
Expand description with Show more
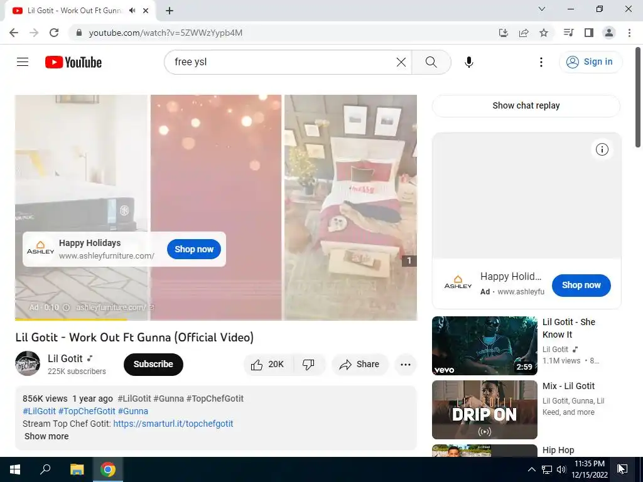coord(46,437)
